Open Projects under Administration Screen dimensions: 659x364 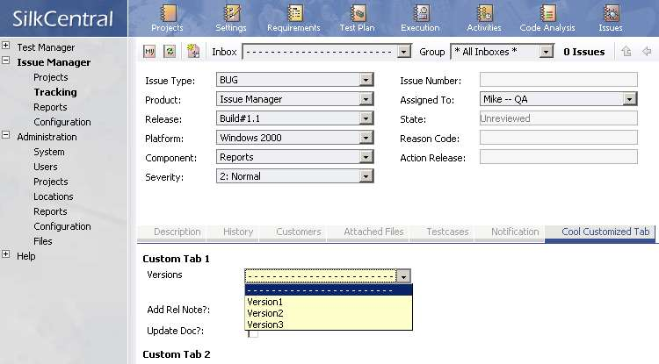pos(51,182)
